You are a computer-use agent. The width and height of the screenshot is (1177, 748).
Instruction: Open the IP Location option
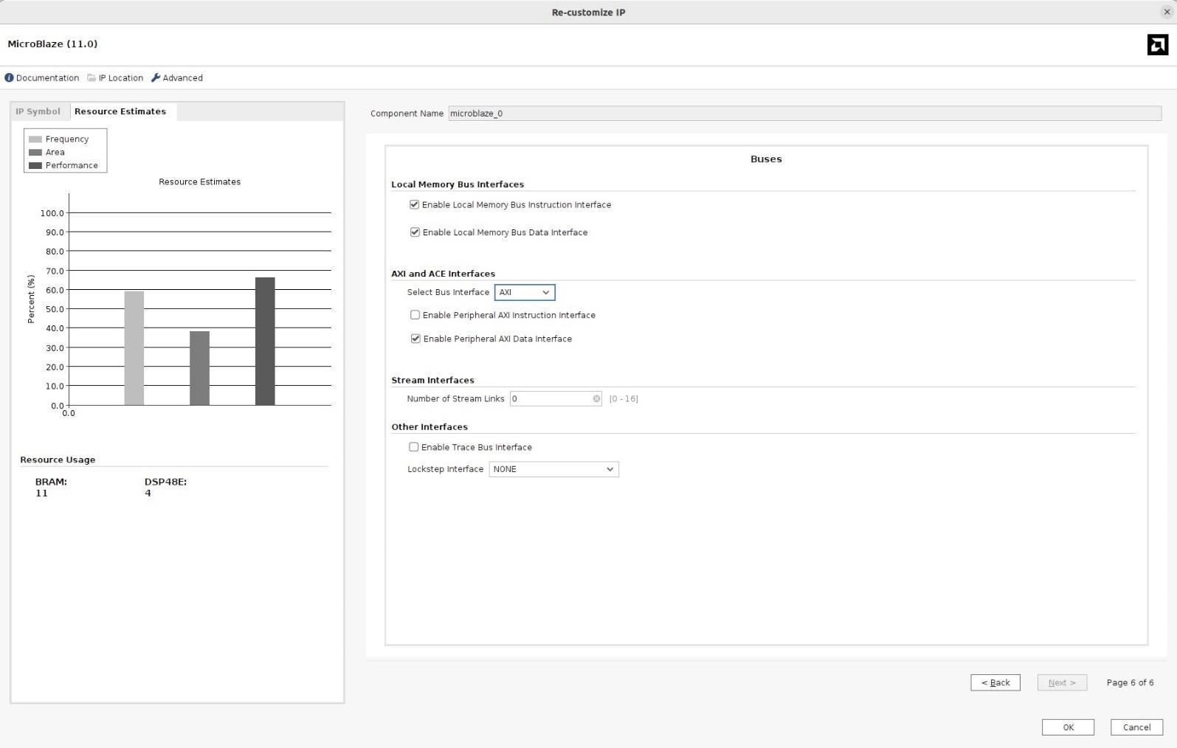pyautogui.click(x=121, y=77)
